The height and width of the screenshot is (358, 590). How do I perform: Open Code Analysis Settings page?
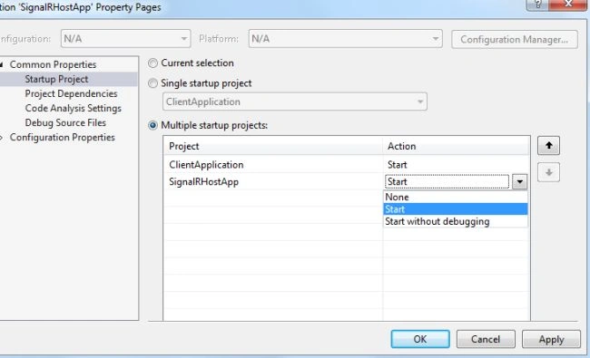pos(73,108)
